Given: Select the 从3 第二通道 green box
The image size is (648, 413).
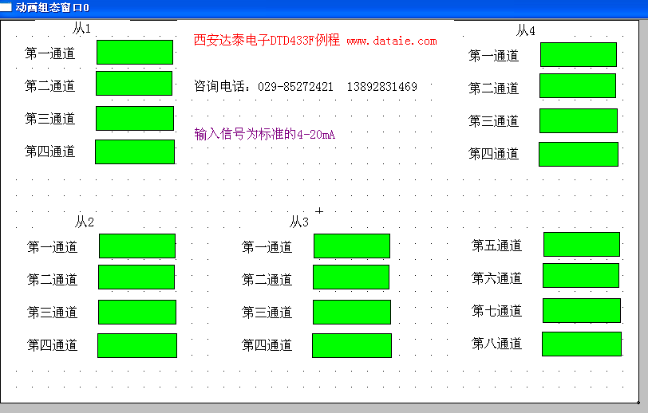Looking at the screenshot, I should (x=351, y=277).
